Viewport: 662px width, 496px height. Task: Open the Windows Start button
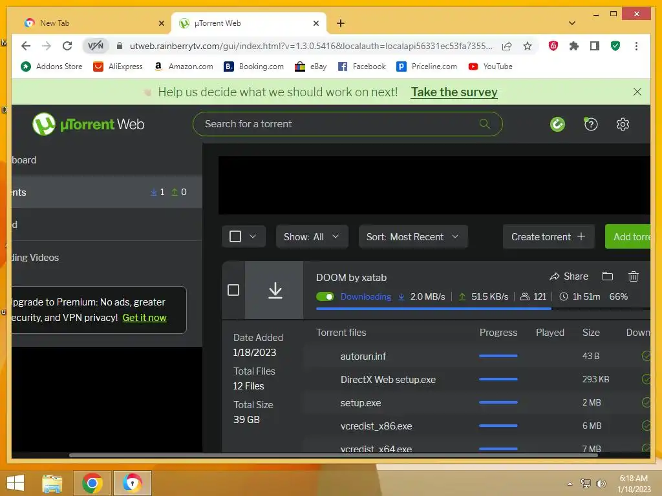pyautogui.click(x=16, y=483)
